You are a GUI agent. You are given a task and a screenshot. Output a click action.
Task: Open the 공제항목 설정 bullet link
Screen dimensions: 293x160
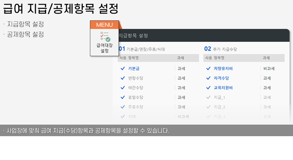tap(25, 34)
